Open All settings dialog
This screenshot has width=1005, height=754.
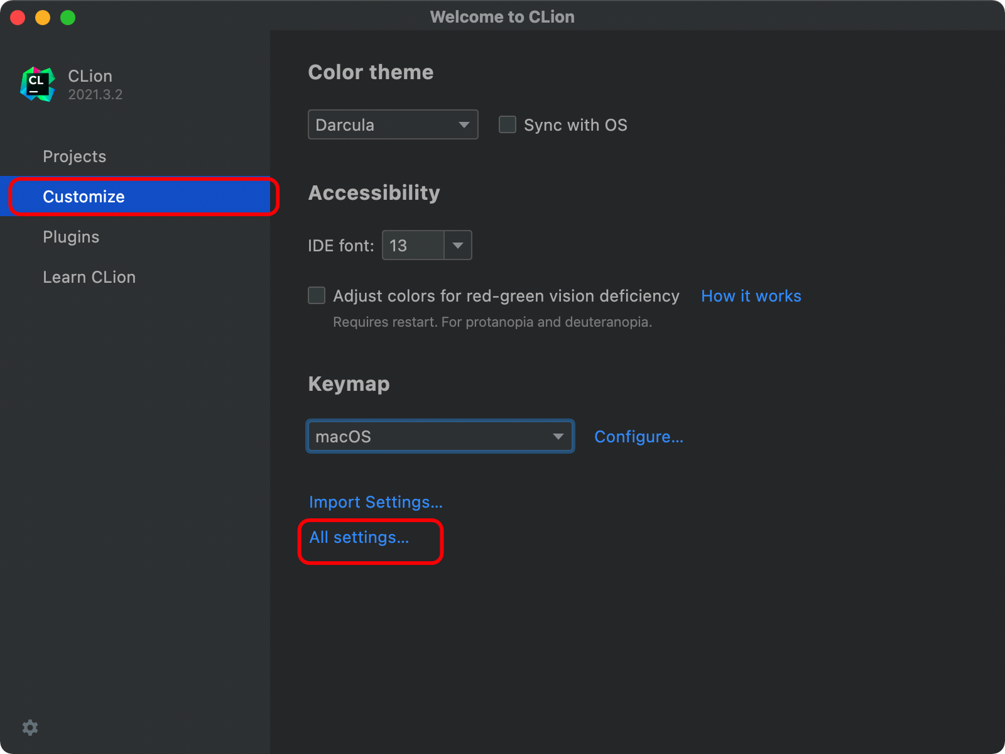coord(358,537)
